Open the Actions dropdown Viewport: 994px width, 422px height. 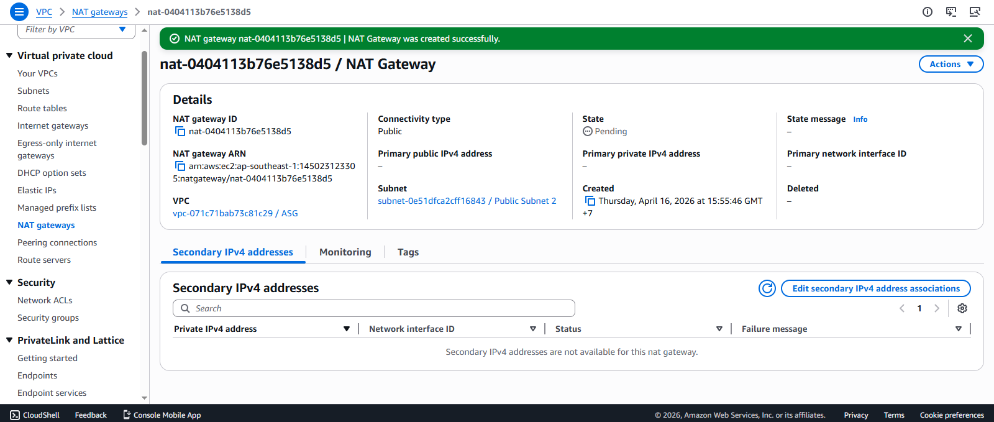[951, 64]
